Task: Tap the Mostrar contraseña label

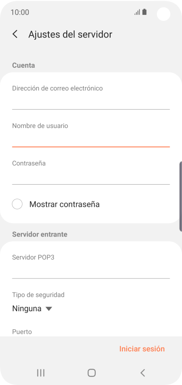Action: tap(64, 204)
